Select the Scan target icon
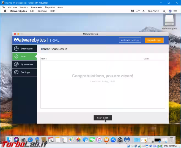181x148 pixels. pos(16,56)
